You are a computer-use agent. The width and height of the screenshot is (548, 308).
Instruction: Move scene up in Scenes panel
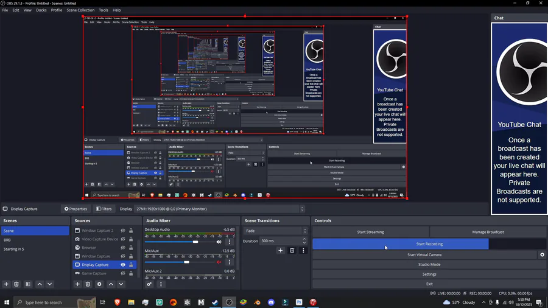coord(40,284)
